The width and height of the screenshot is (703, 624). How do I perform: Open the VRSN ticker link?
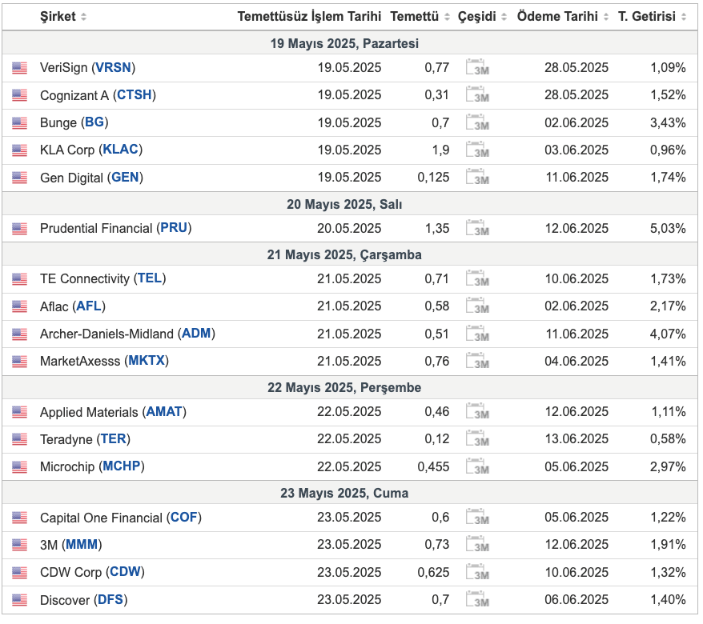point(114,68)
